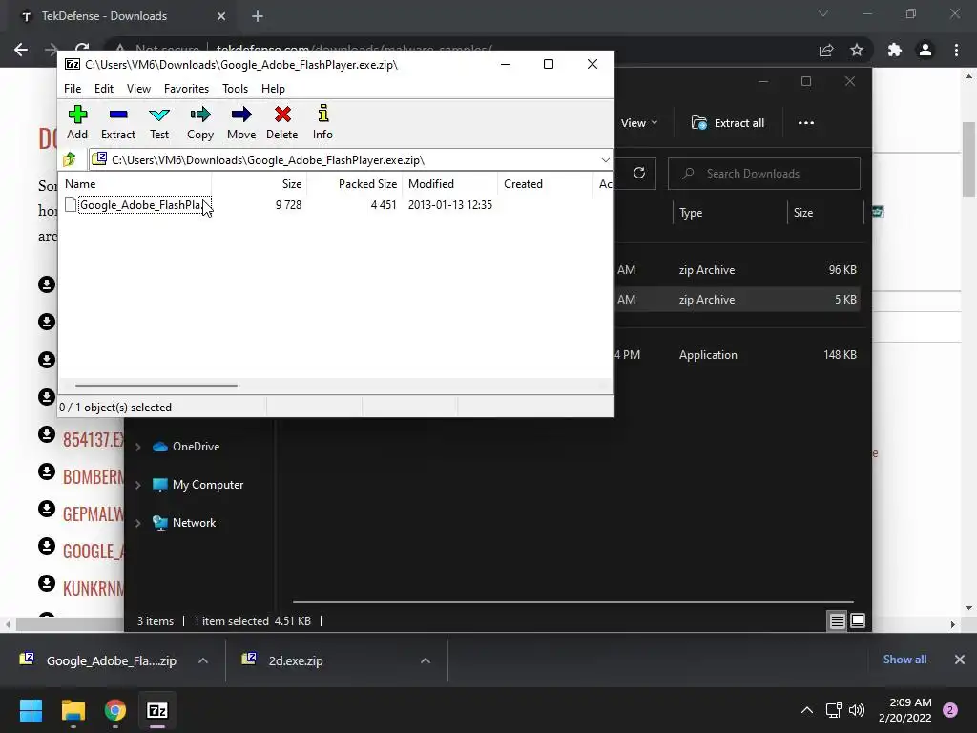The height and width of the screenshot is (733, 977).
Task: Click Extract all in File Explorer
Action: pos(728,123)
